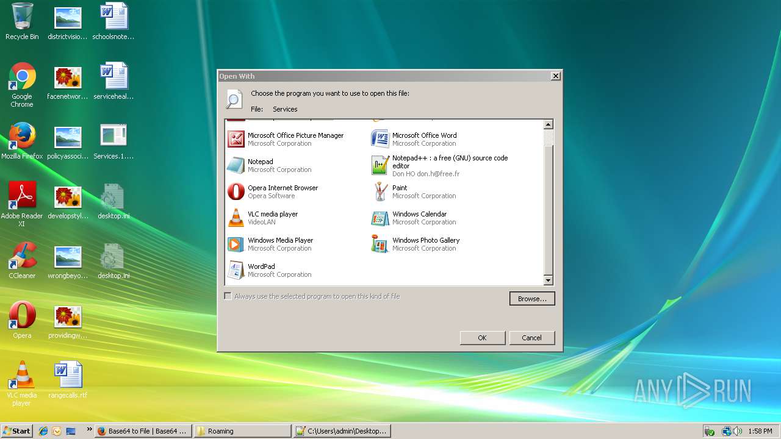Screen dimensions: 781x439
Task: Click the network tray icon
Action: click(x=726, y=431)
